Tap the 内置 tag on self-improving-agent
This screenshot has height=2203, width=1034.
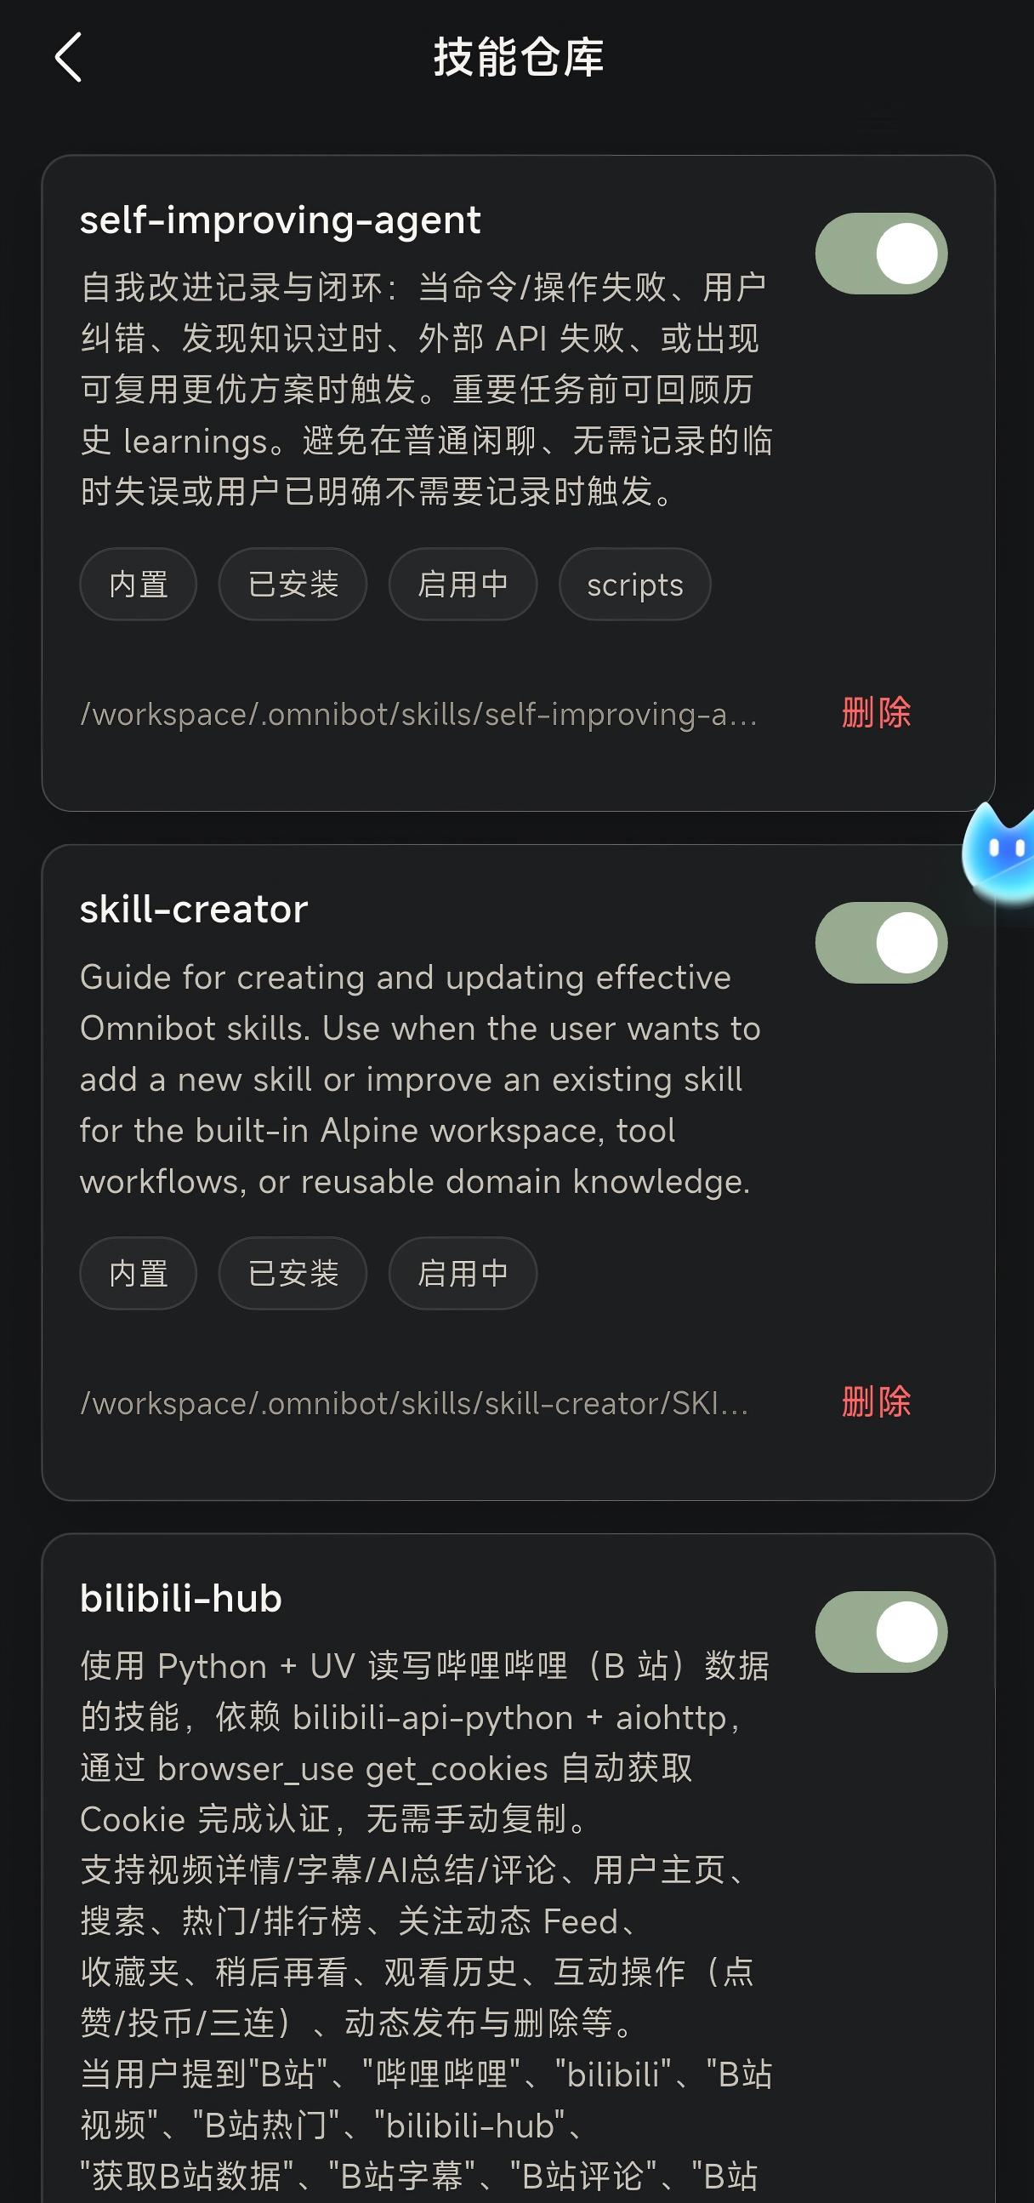pyautogui.click(x=139, y=584)
